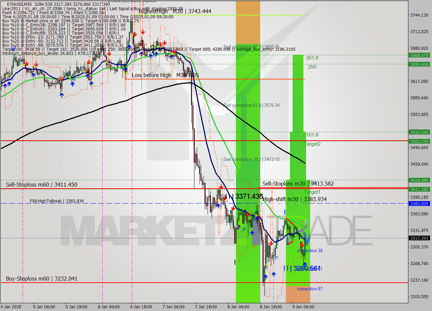Screen dimensions: 432x311
Task: Click the green 3520.056 price tag
Action: tap(419, 132)
